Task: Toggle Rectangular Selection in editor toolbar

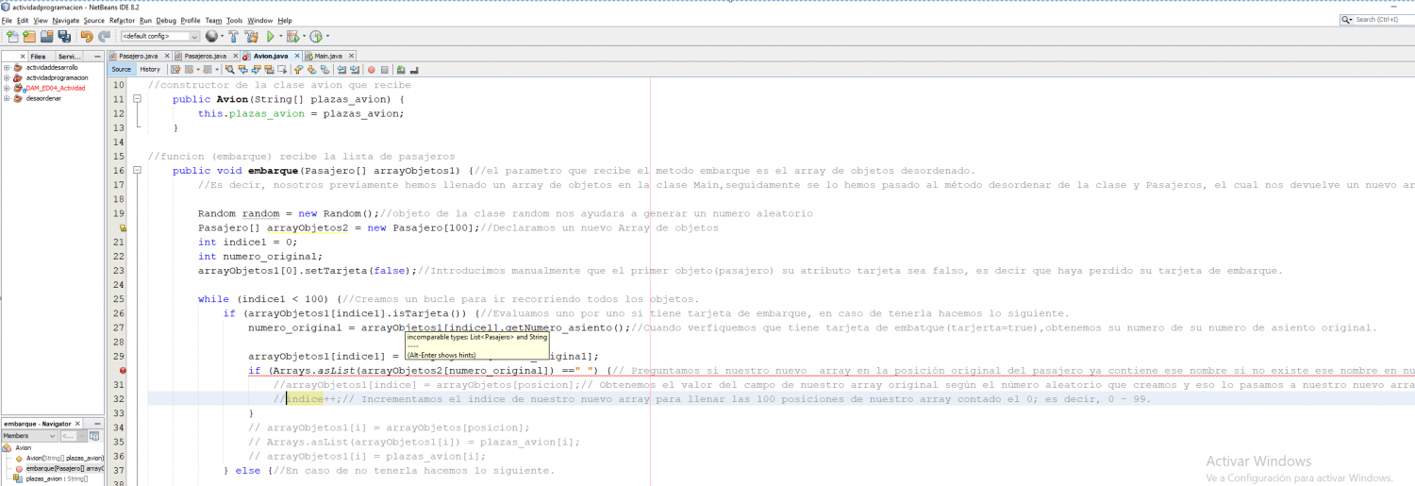Action: coord(282,69)
